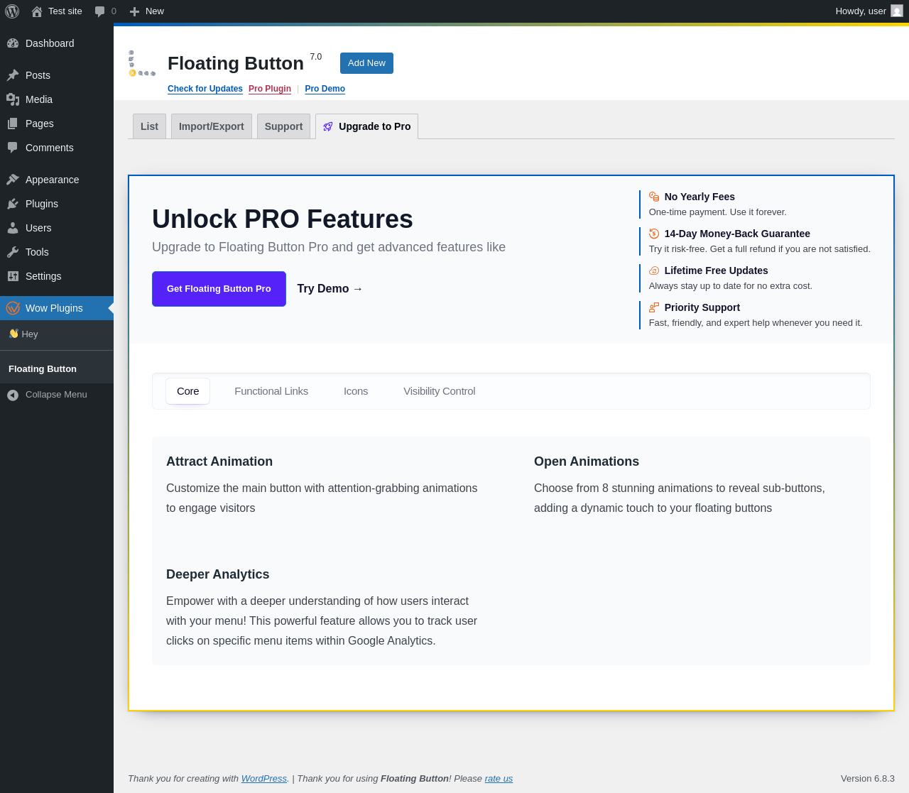
Task: Click the Open Animations heading
Action: (x=587, y=461)
